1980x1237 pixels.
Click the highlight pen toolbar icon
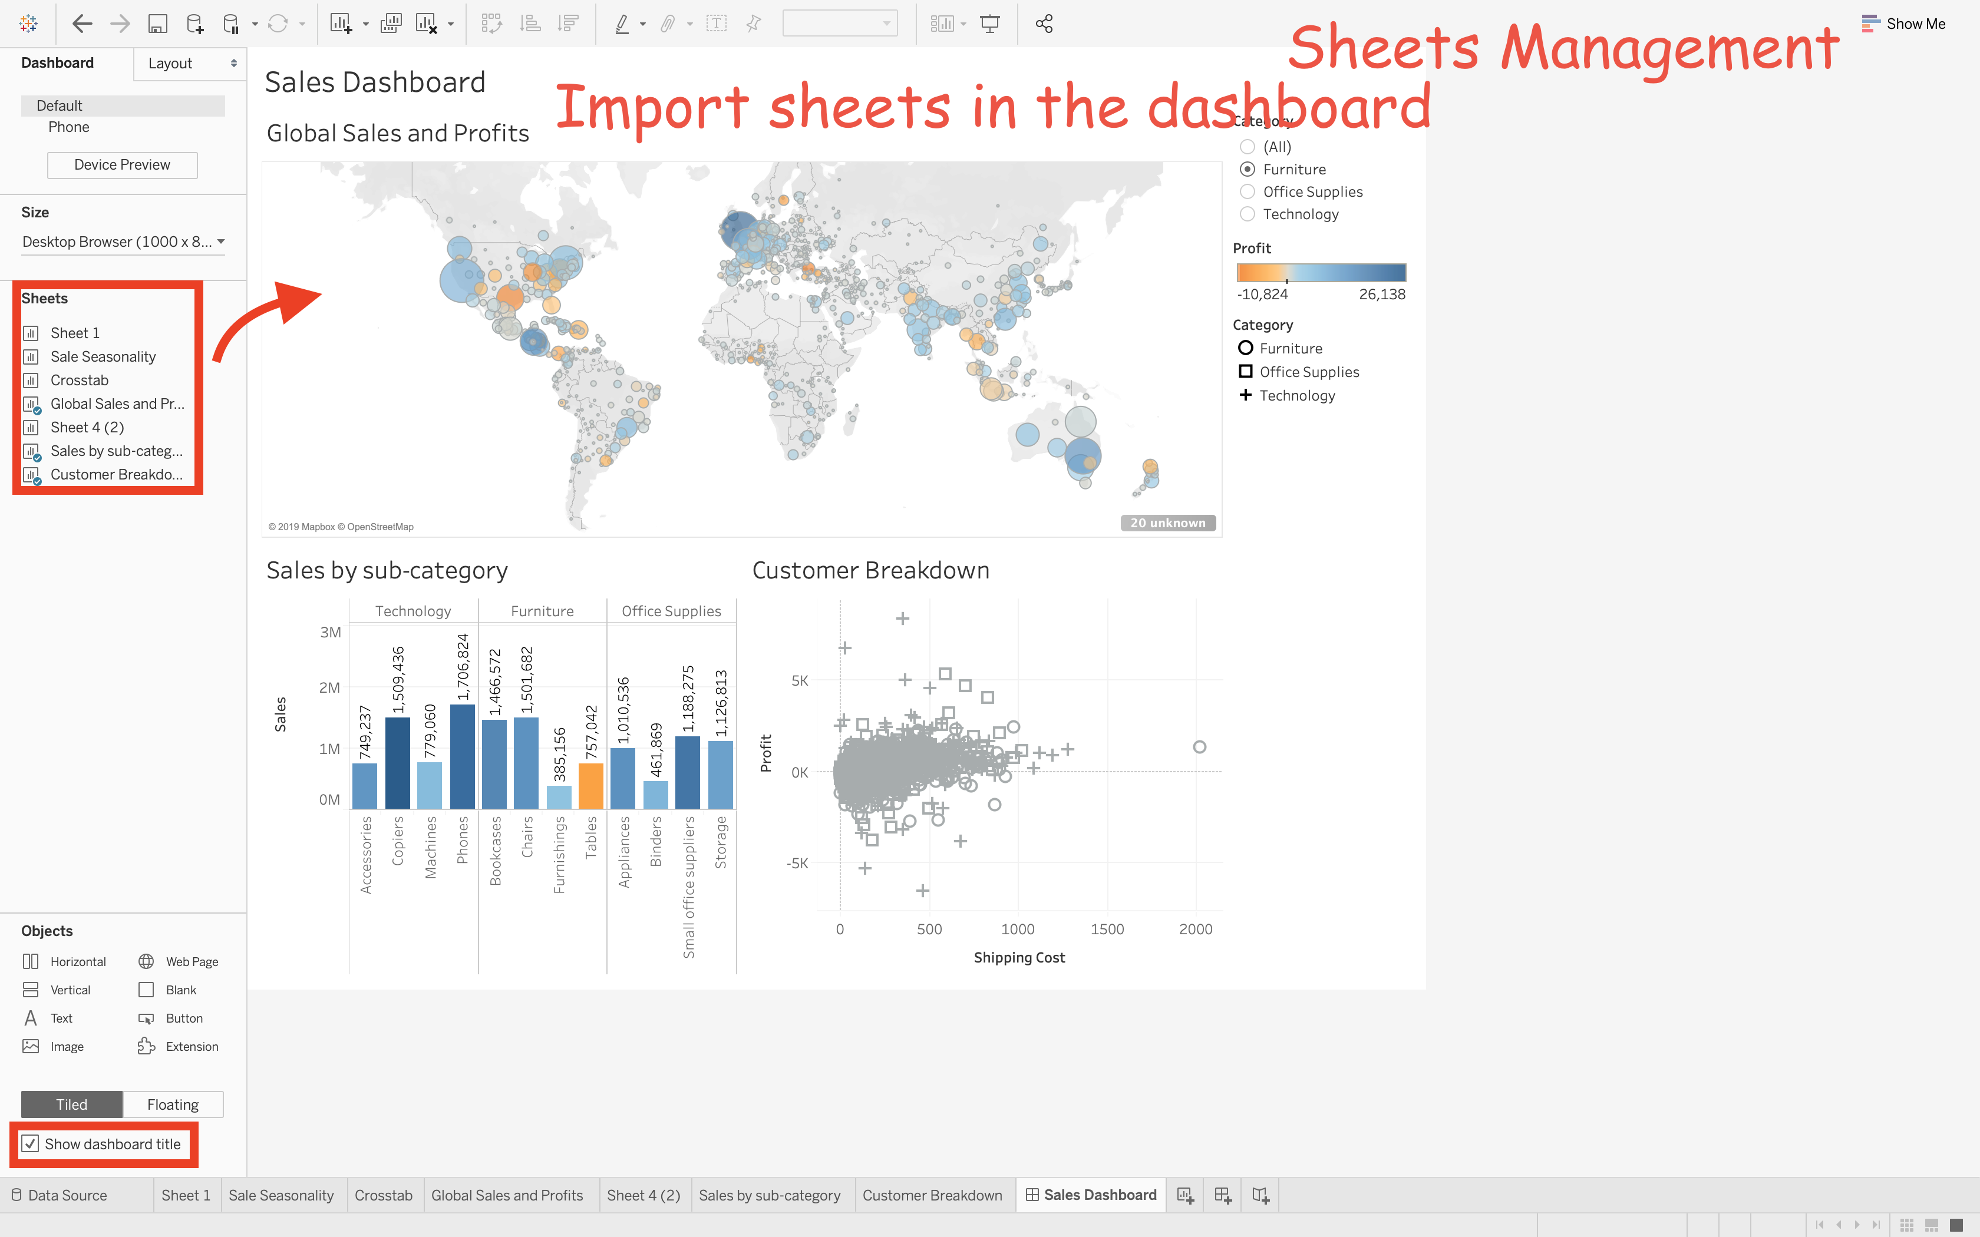tap(622, 24)
